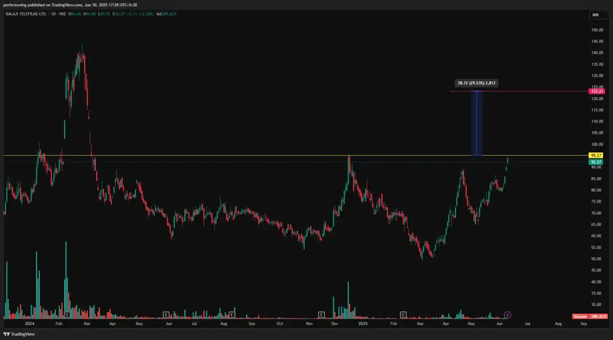
Task: Select the red horizontal target line
Action: click(519, 91)
